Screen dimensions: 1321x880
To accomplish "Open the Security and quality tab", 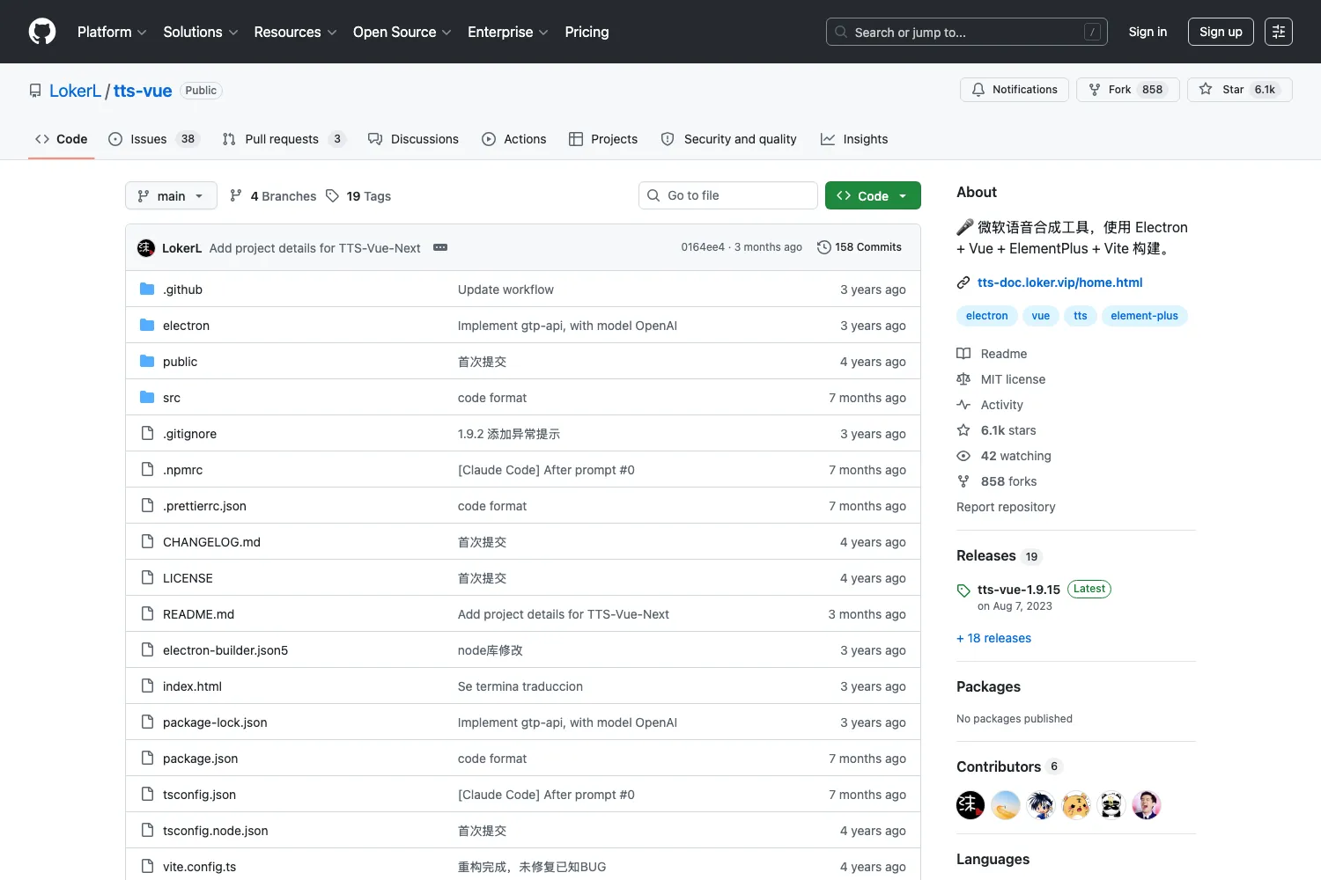I will click(x=728, y=139).
